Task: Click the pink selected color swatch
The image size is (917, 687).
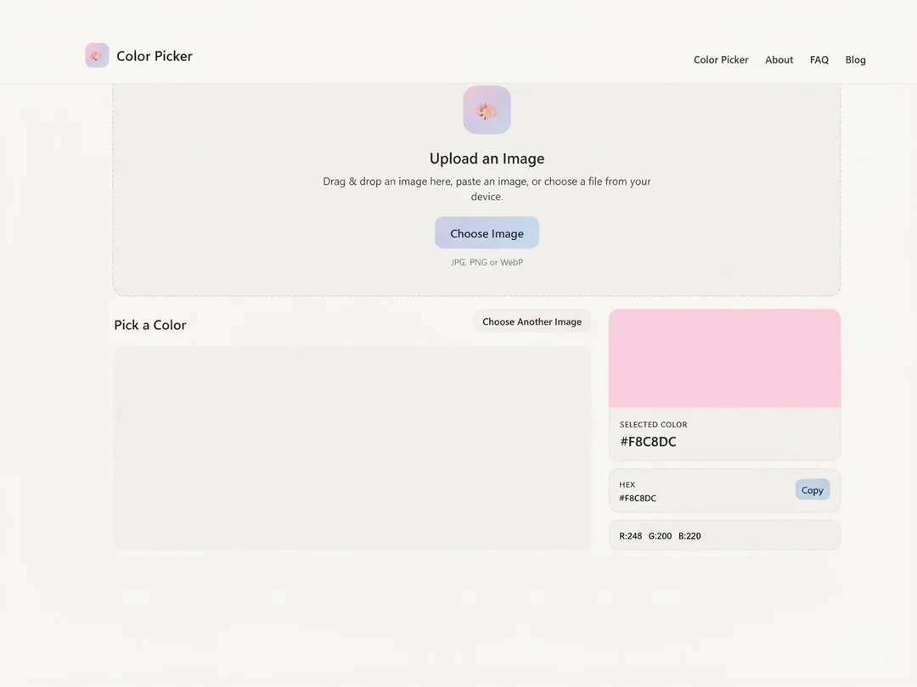Action: 724,358
